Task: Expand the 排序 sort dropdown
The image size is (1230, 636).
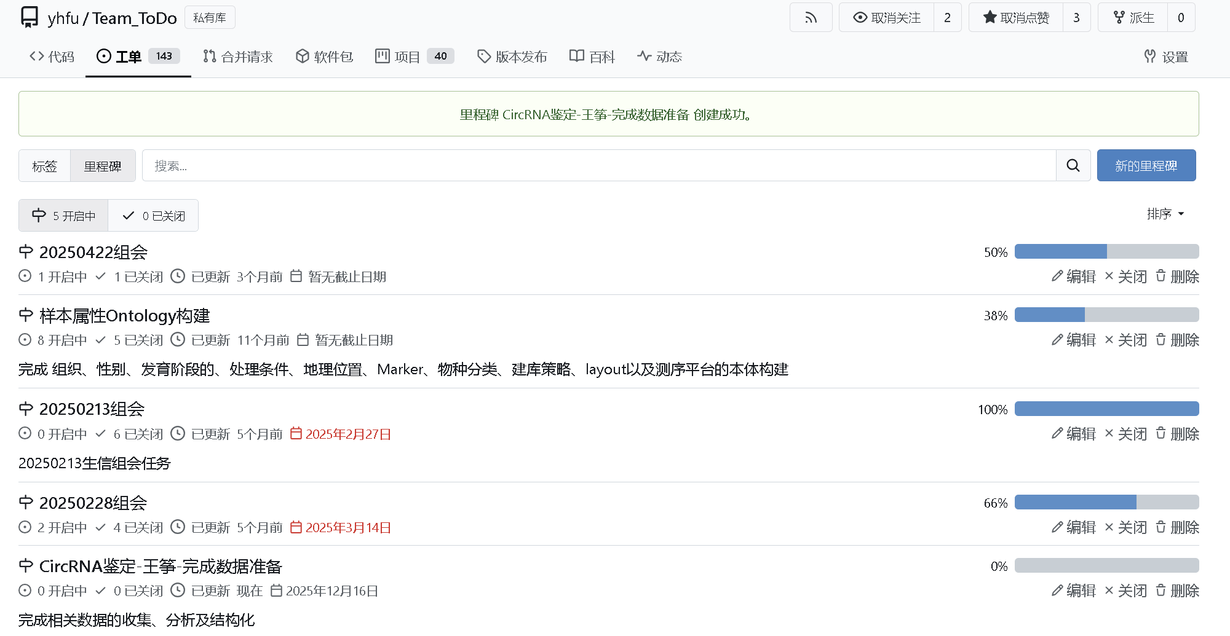Action: coord(1165,214)
